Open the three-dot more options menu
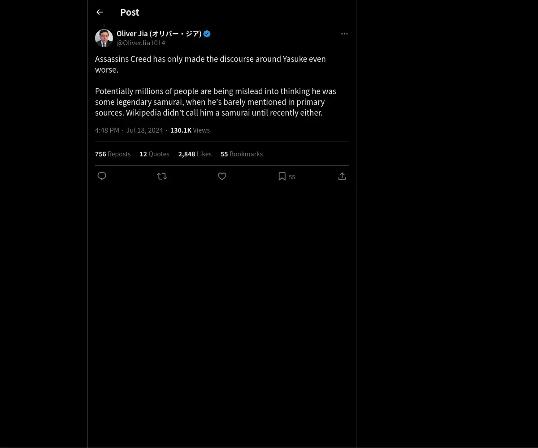Image resolution: width=538 pixels, height=448 pixels. [x=344, y=34]
